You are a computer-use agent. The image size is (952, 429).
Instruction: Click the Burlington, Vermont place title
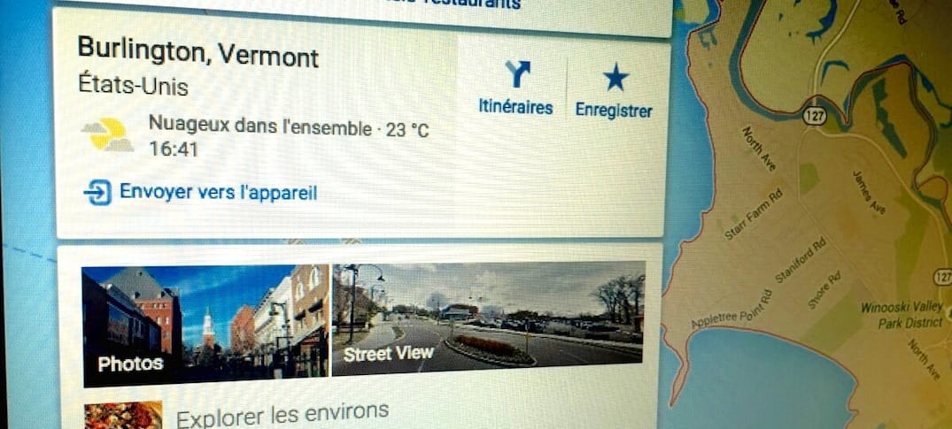pyautogui.click(x=198, y=52)
